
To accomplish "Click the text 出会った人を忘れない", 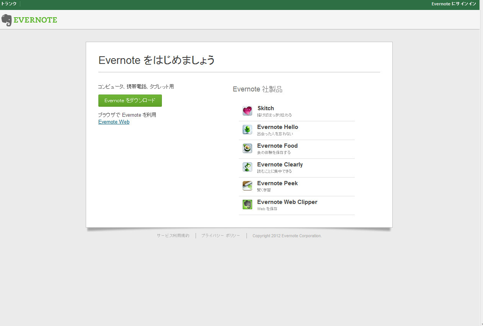I will [275, 134].
